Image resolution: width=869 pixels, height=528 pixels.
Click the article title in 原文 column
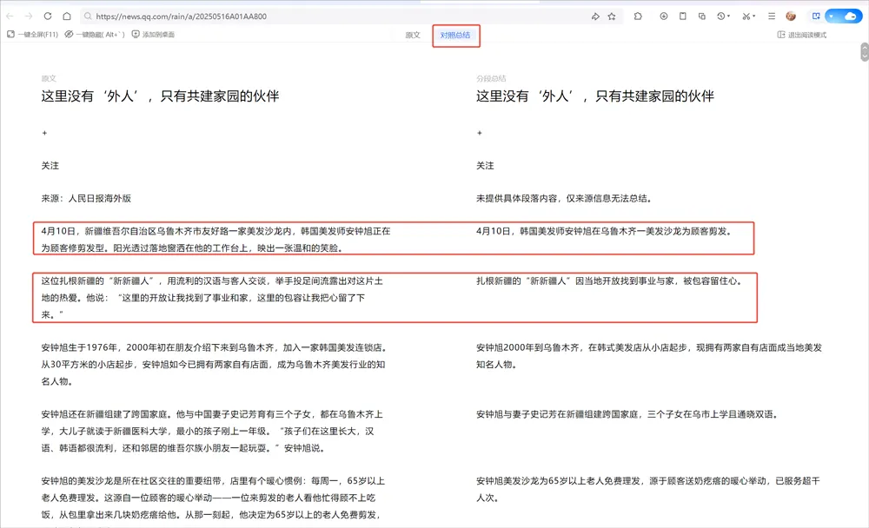coord(160,96)
